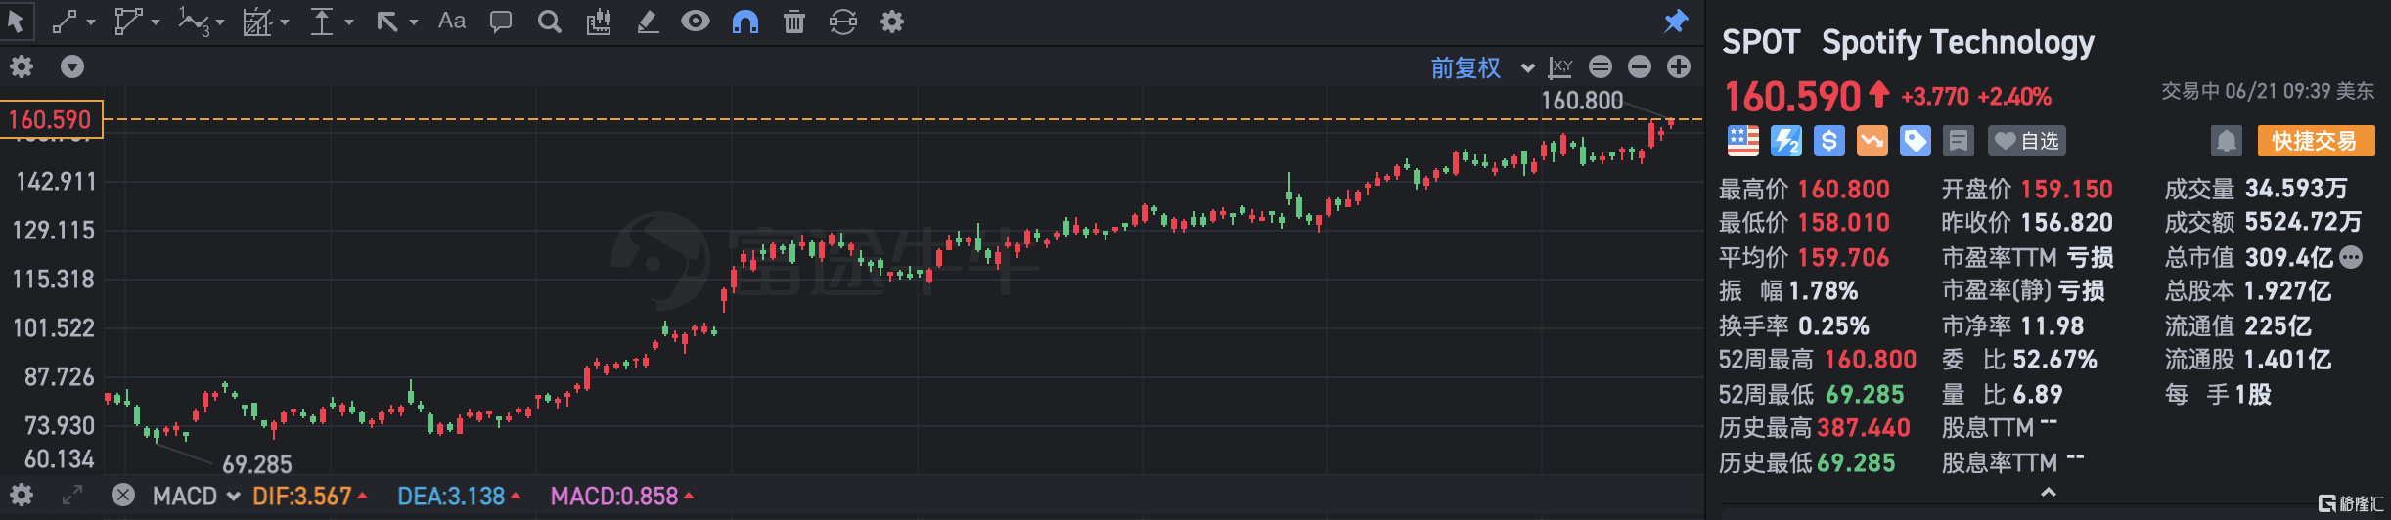Expand the measure tool options
Image resolution: width=2391 pixels, height=520 pixels.
[348, 22]
